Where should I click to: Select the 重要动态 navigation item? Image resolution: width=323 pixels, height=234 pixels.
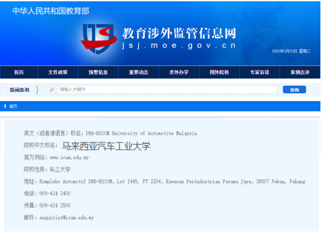(x=139, y=72)
